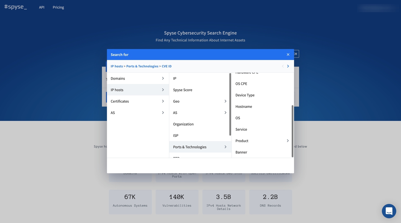Choose the Spyse Score filter
The image size is (401, 223).
point(183,90)
